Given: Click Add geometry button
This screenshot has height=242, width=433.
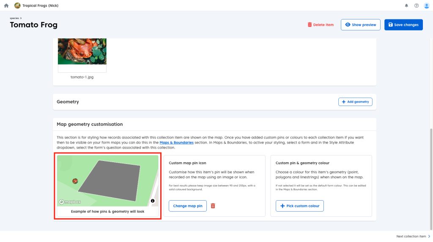Looking at the screenshot, I should (x=355, y=102).
